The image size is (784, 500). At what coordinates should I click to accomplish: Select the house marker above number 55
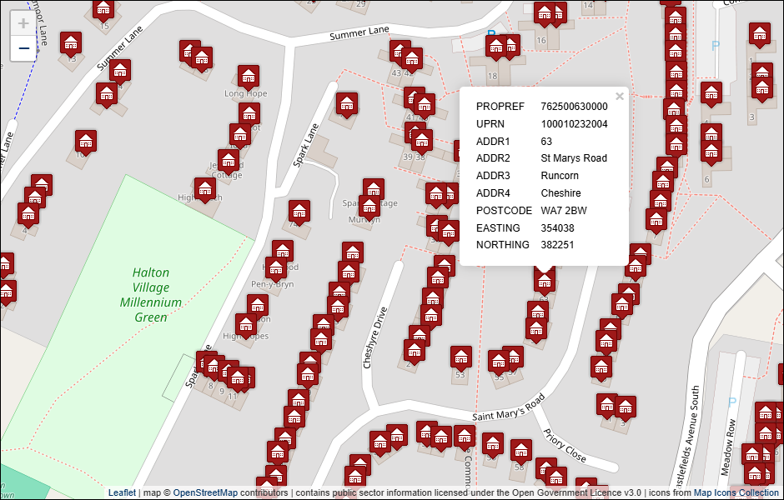pyautogui.click(x=499, y=362)
